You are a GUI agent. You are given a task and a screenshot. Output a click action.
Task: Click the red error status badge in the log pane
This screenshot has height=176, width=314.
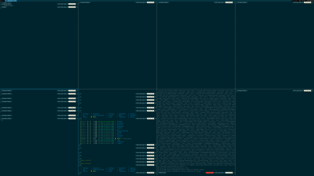209,173
